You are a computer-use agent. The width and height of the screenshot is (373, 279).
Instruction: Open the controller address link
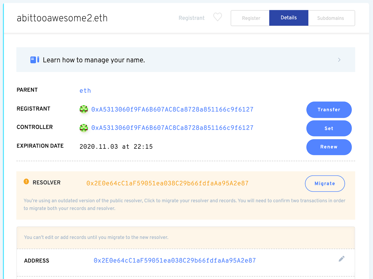click(172, 128)
